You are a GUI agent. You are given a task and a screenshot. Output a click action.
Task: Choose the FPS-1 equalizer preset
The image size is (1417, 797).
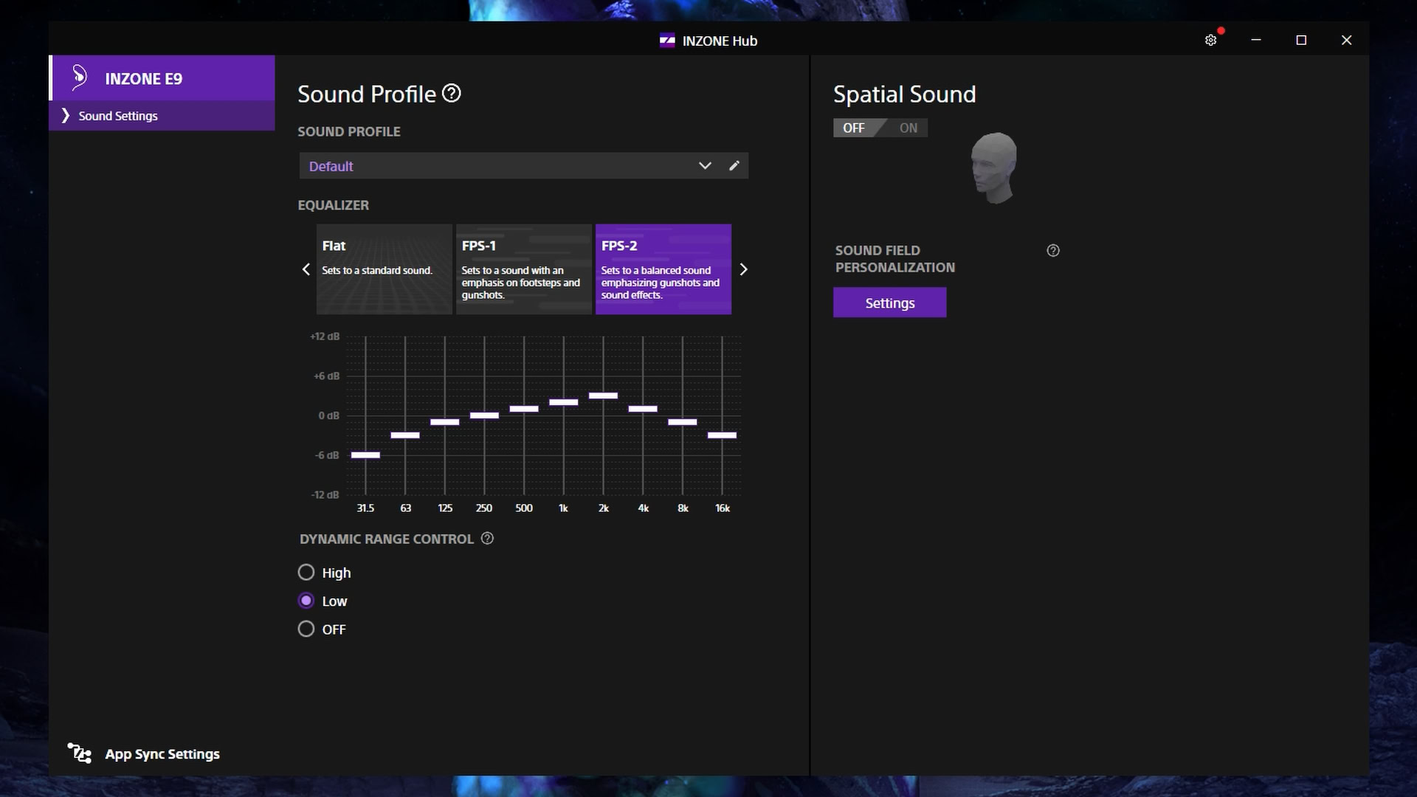pyautogui.click(x=523, y=269)
